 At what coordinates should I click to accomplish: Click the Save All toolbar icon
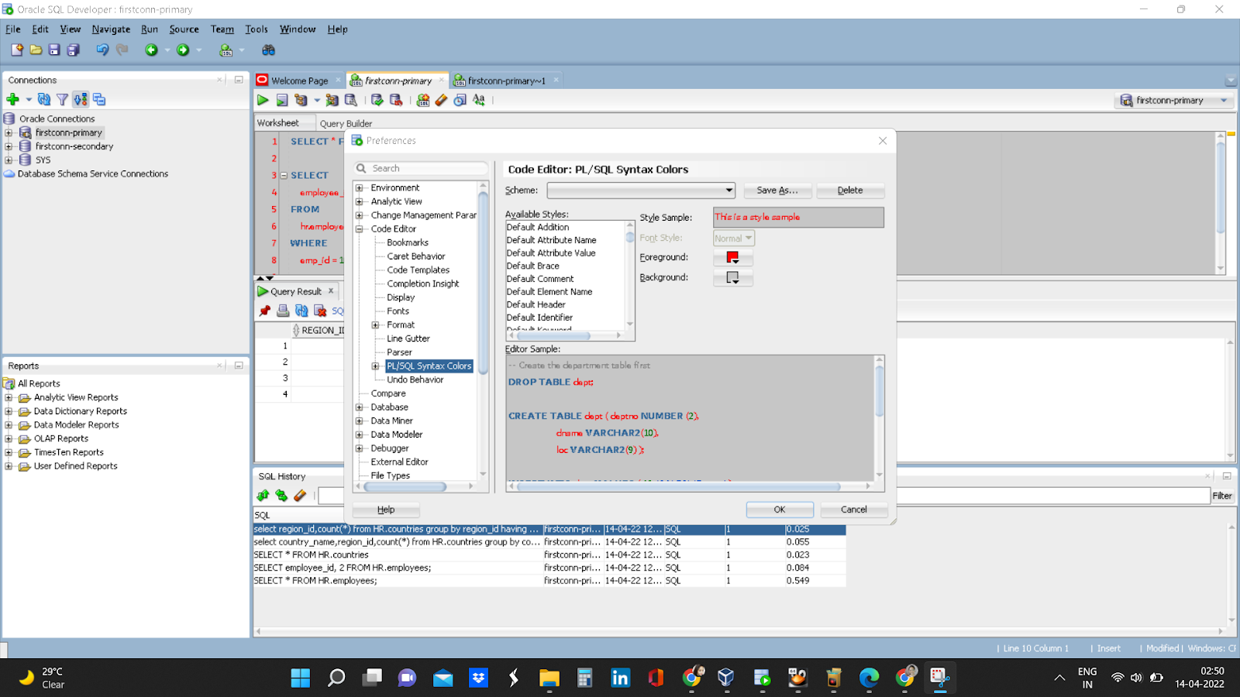(x=73, y=50)
